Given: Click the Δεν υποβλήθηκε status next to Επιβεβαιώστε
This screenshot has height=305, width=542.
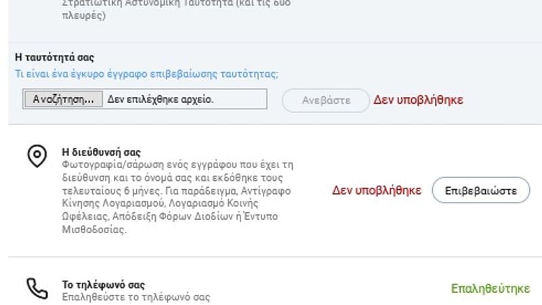Looking at the screenshot, I should [377, 190].
